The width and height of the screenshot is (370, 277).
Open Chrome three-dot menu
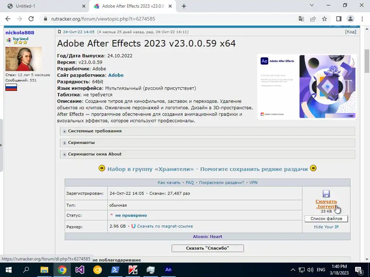point(362,19)
